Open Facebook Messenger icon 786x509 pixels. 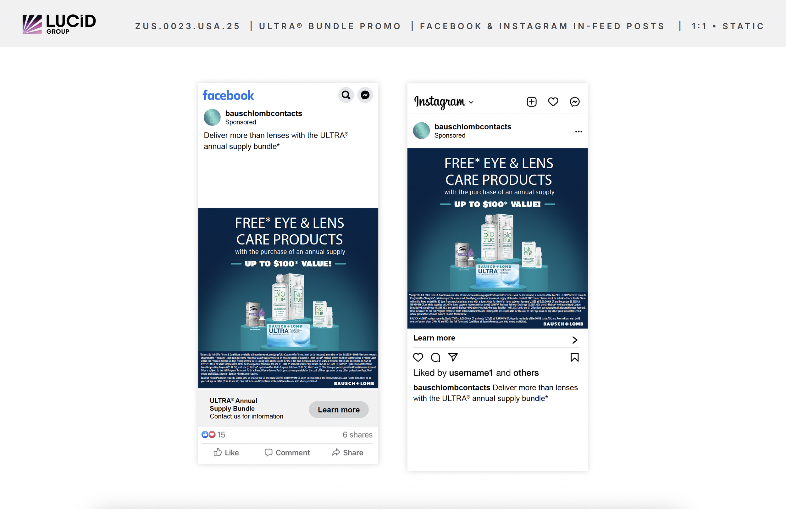pyautogui.click(x=365, y=95)
